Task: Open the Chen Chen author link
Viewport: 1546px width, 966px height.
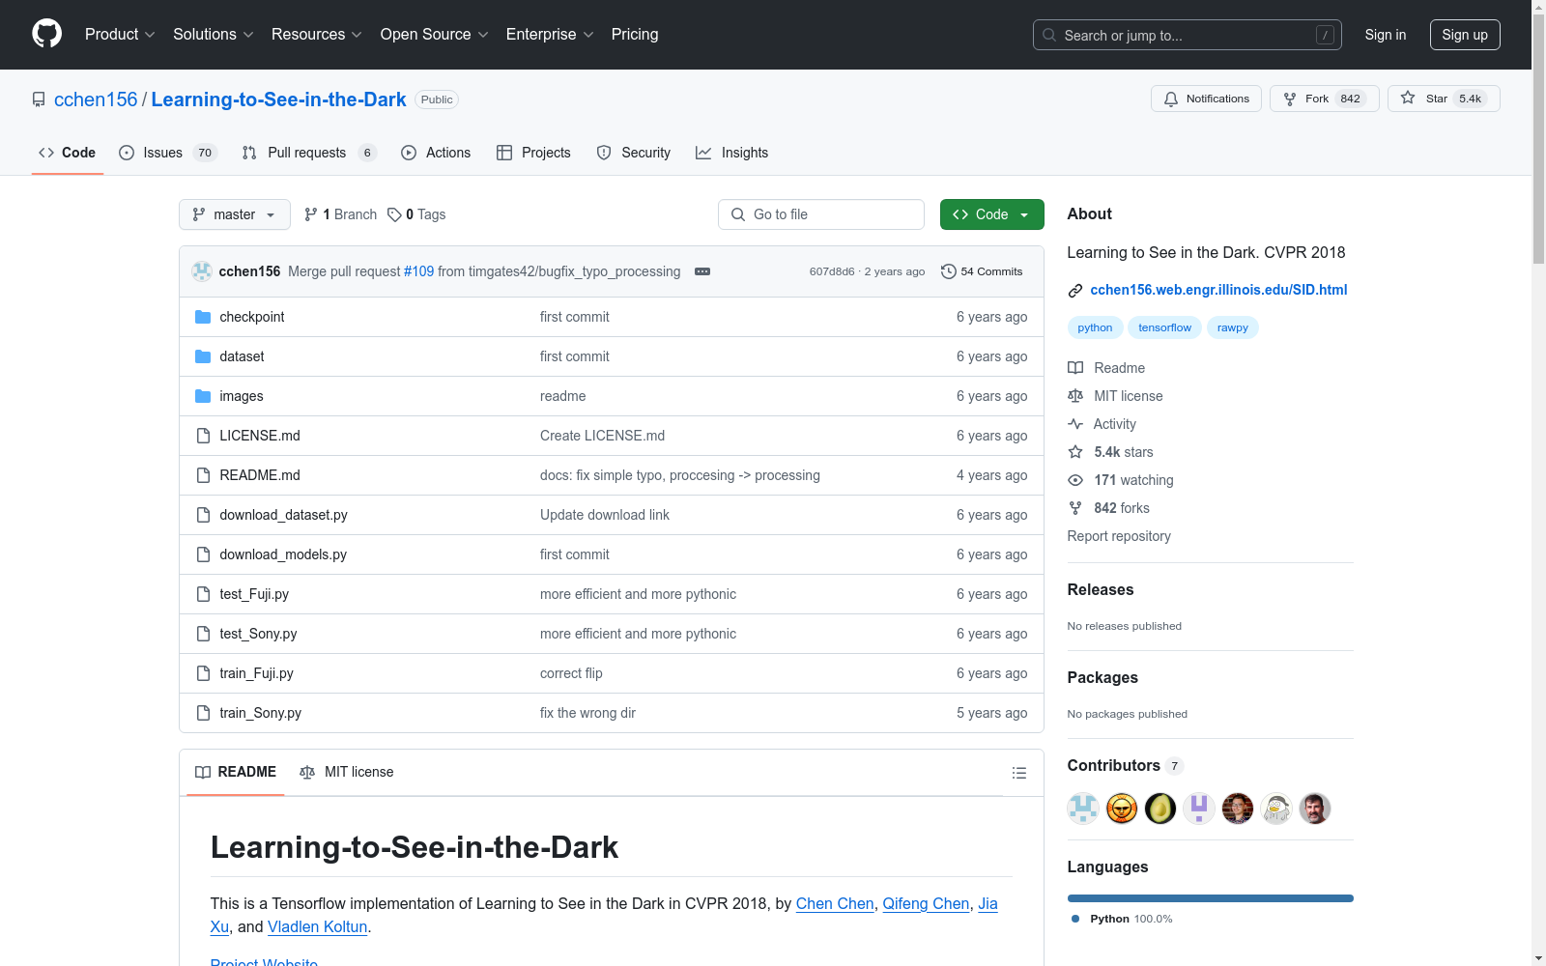Action: 835,903
